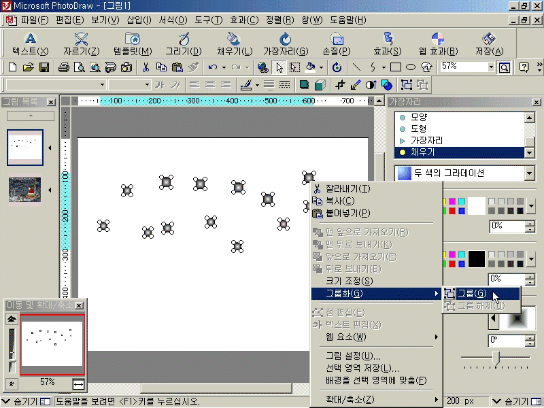Expand the 두 색의 그라데이션 fill type dropdown
Image resolution: width=544 pixels, height=408 pixels.
pos(530,173)
